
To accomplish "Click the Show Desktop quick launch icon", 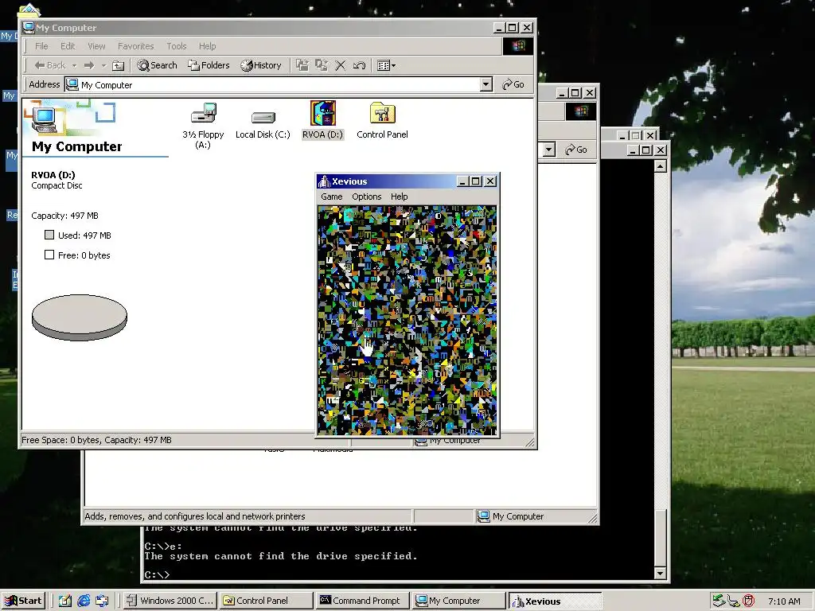I will tap(64, 601).
